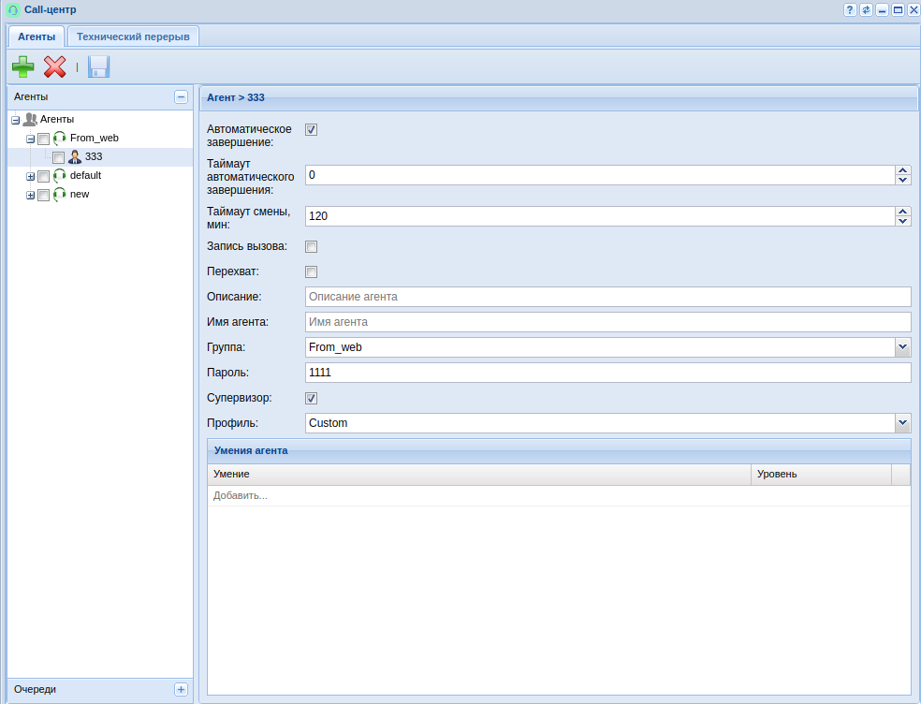The height and width of the screenshot is (704, 921).
Task: Expand the Очереди panel with plus button
Action: pyautogui.click(x=181, y=689)
